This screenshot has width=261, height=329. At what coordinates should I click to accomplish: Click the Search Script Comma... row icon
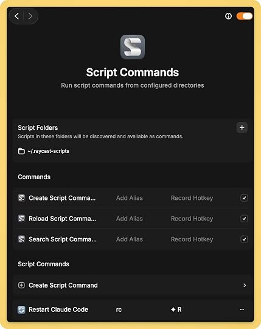point(21,239)
